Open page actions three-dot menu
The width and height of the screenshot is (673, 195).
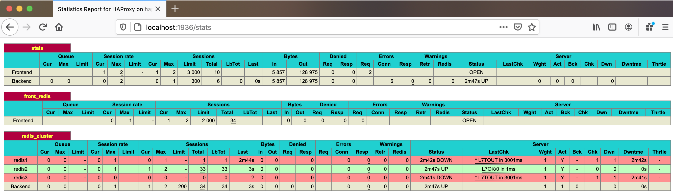(503, 27)
